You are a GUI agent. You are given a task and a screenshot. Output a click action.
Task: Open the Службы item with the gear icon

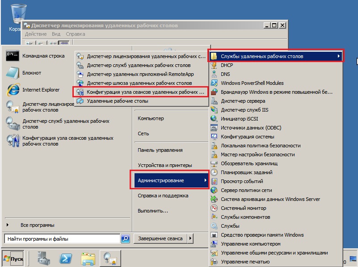click(x=276, y=226)
